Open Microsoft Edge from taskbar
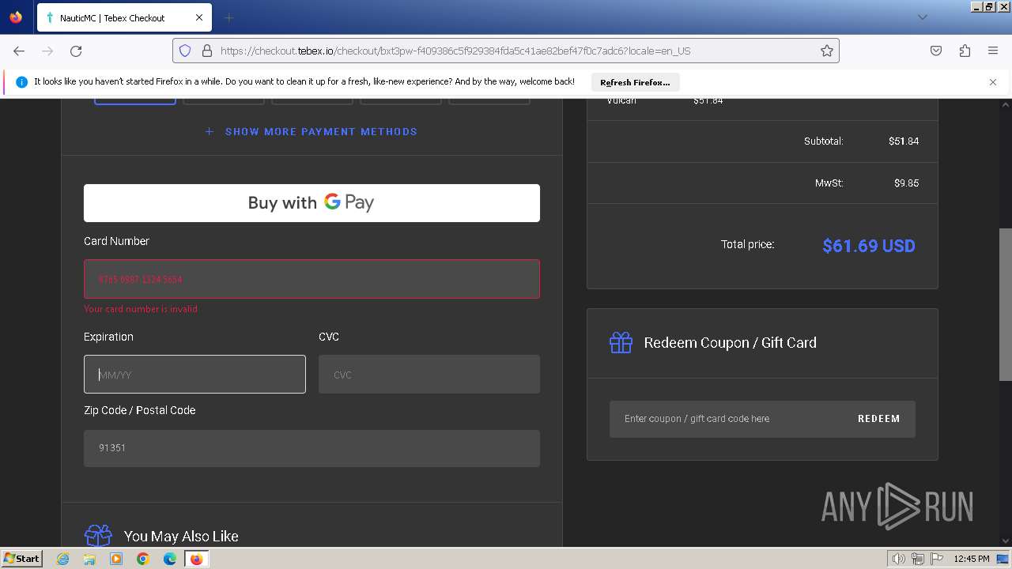This screenshot has width=1012, height=569. click(x=170, y=559)
